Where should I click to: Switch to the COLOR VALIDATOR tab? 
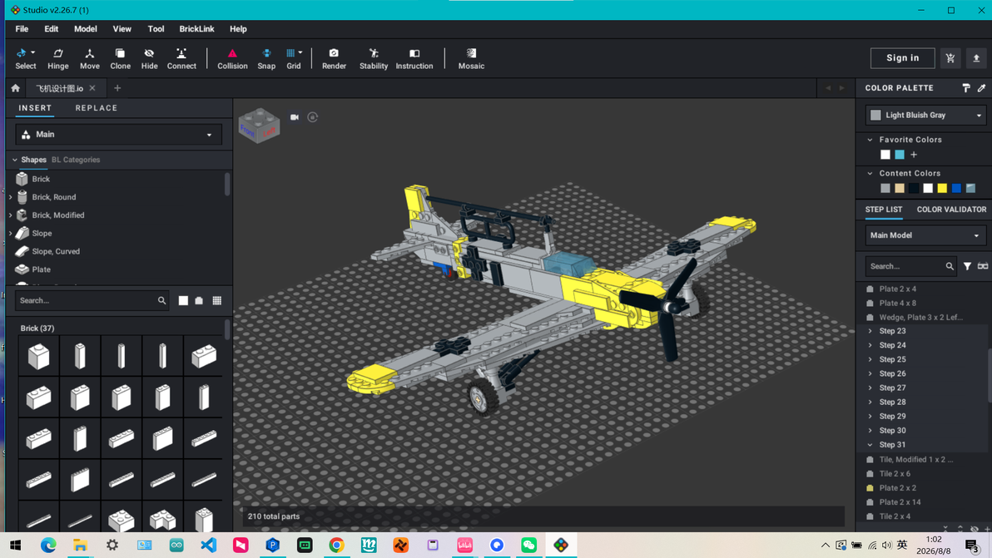[x=951, y=210]
